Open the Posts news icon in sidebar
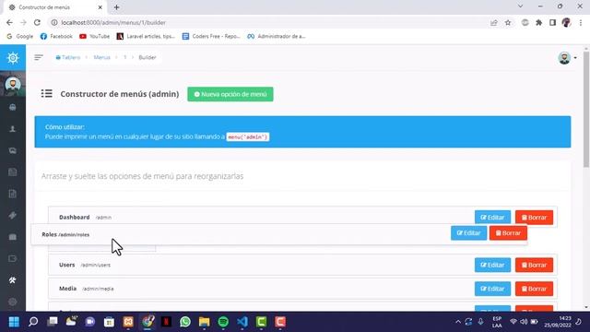This screenshot has width=590, height=332. tap(13, 172)
